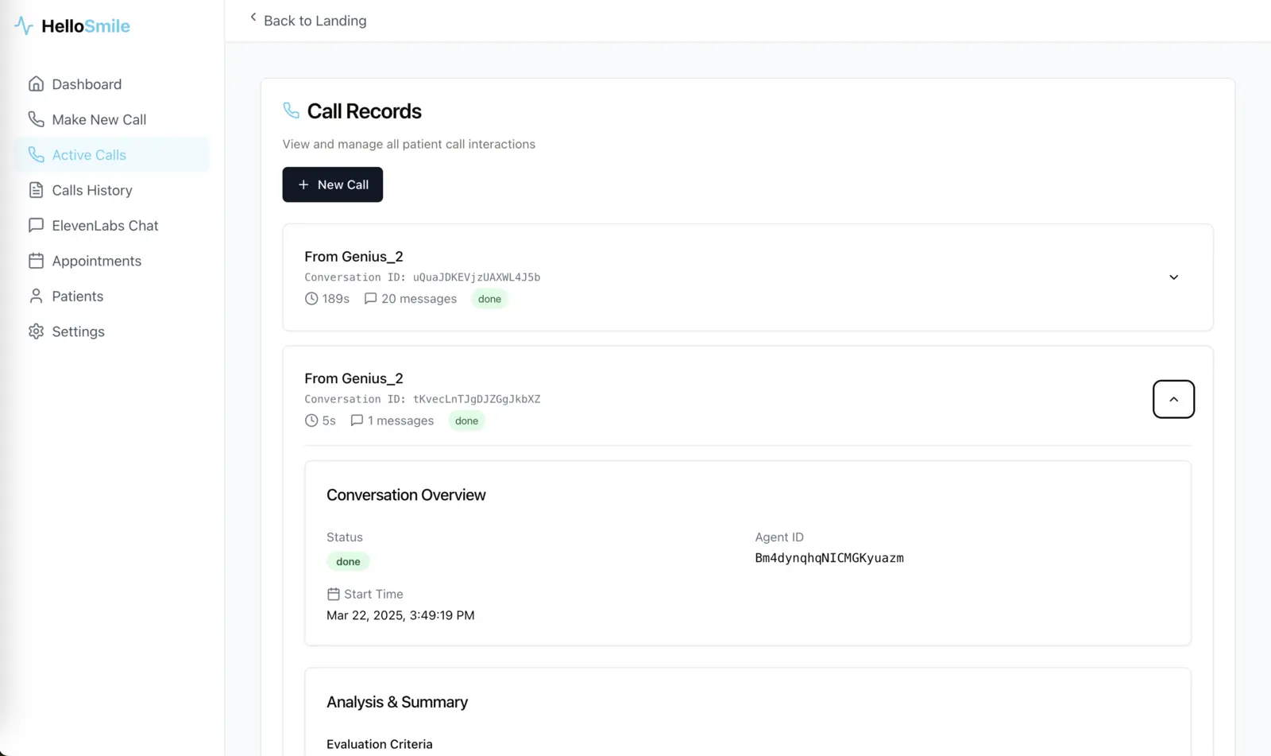Click the Start Time label
The image size is (1271, 756).
tap(373, 594)
